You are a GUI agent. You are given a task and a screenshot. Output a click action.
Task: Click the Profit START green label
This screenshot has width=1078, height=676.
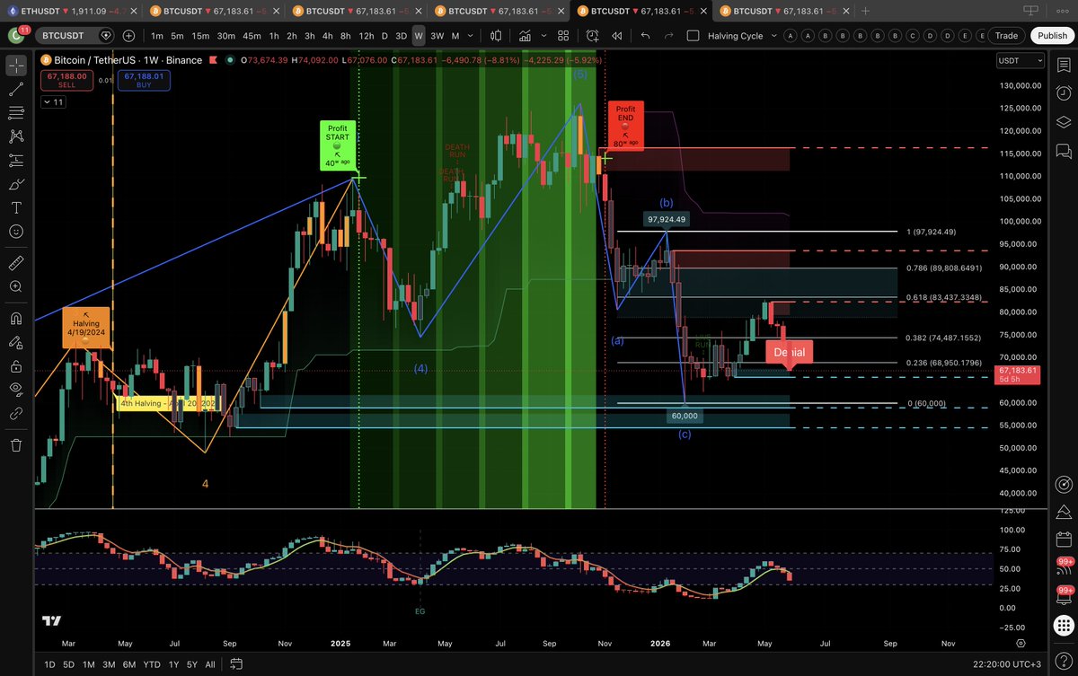click(x=338, y=145)
